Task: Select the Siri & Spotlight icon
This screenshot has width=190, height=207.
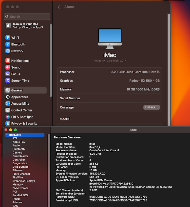Action: (x=8, y=117)
